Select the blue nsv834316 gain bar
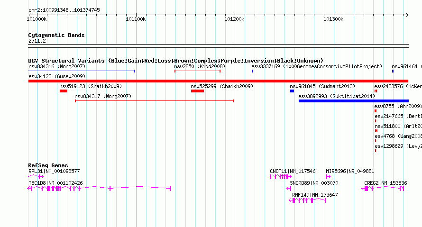The image size is (422, 227). tap(81, 71)
